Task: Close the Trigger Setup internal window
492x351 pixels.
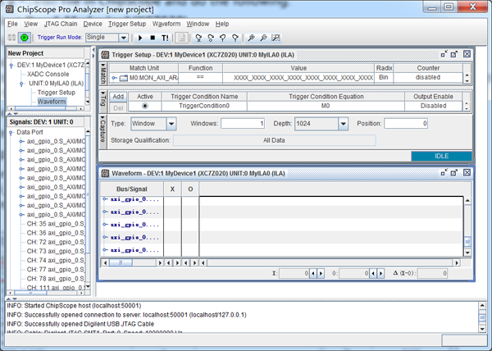Action: pos(467,54)
